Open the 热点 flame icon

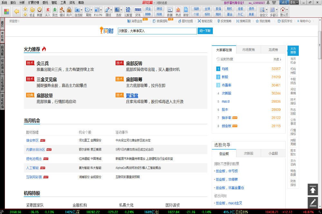(178, 12)
